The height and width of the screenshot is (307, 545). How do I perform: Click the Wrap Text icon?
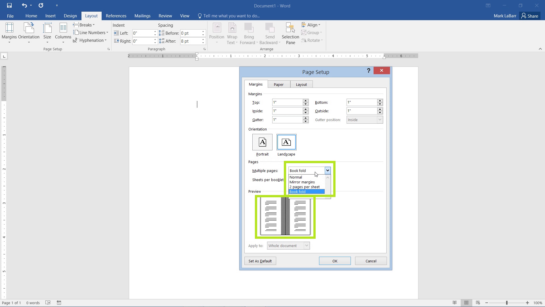(232, 33)
